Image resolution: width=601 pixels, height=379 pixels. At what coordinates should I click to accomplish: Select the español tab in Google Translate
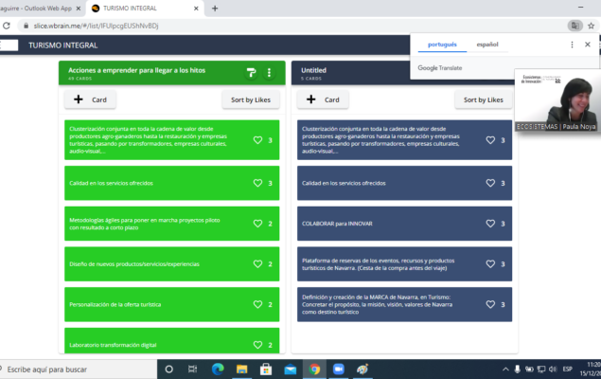click(486, 45)
